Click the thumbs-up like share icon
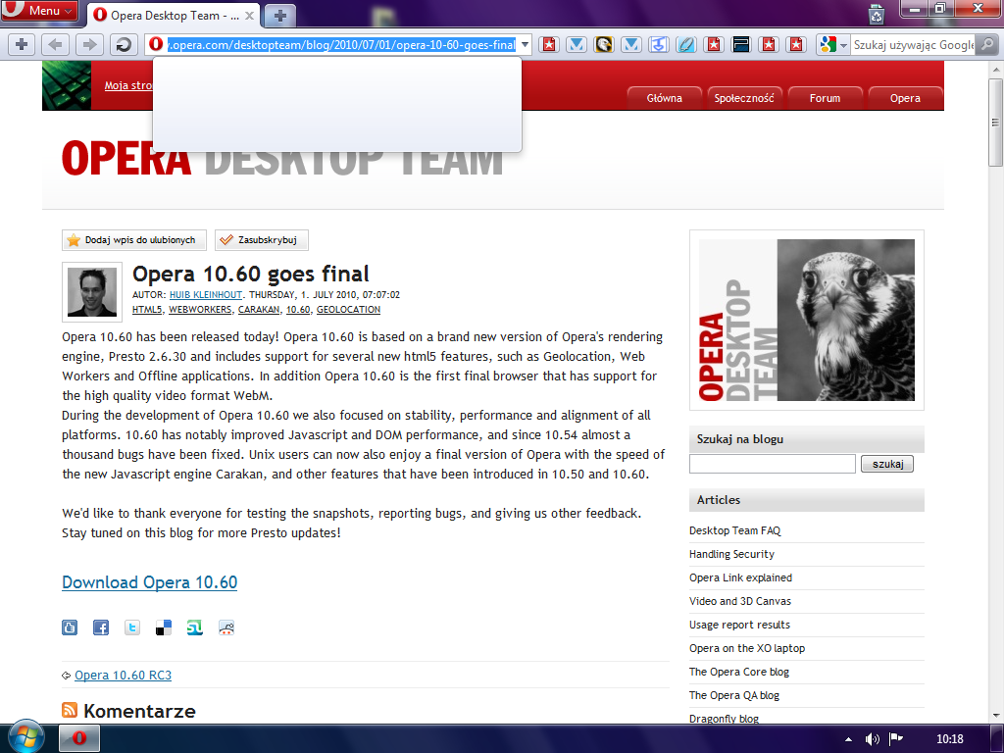The image size is (1004, 753). pos(70,627)
